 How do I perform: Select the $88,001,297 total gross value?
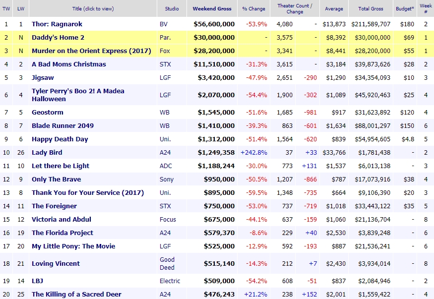coord(372,125)
